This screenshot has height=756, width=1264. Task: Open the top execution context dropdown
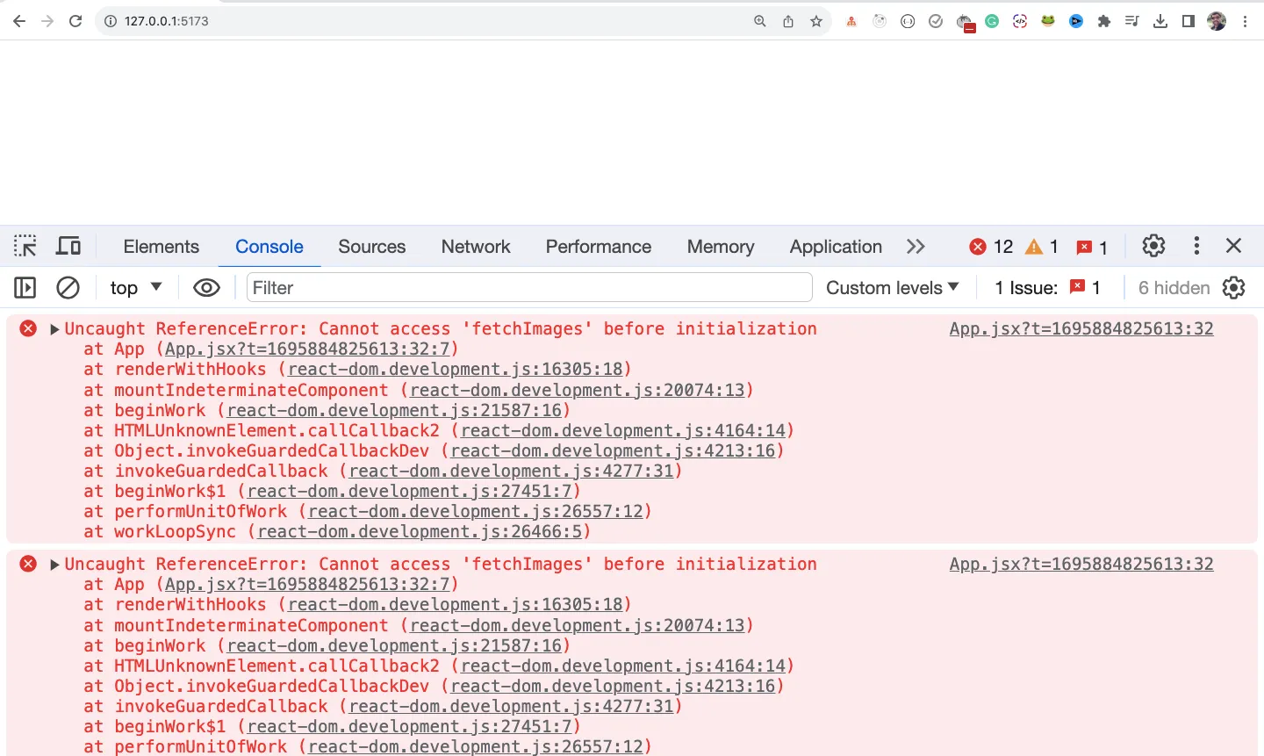click(135, 287)
